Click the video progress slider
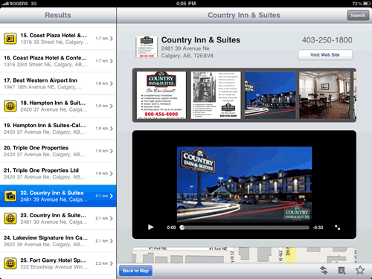This screenshot has height=279, width=372. point(245,228)
